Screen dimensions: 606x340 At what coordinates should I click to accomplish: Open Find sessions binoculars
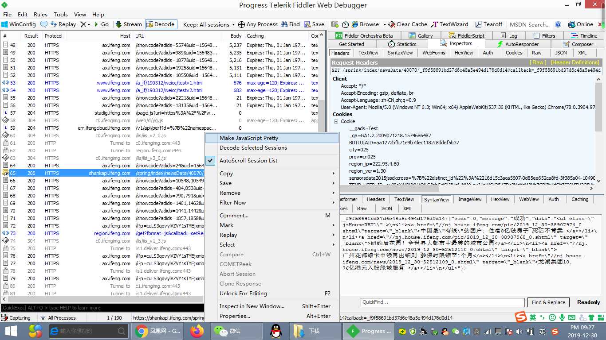[290, 24]
